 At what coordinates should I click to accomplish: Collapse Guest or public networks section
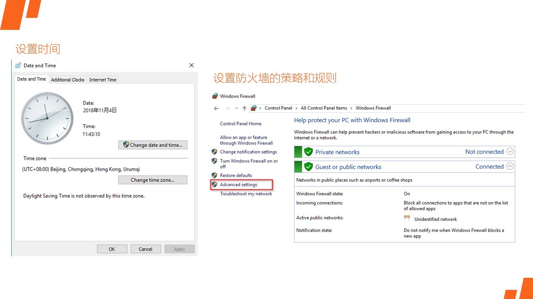coord(510,167)
